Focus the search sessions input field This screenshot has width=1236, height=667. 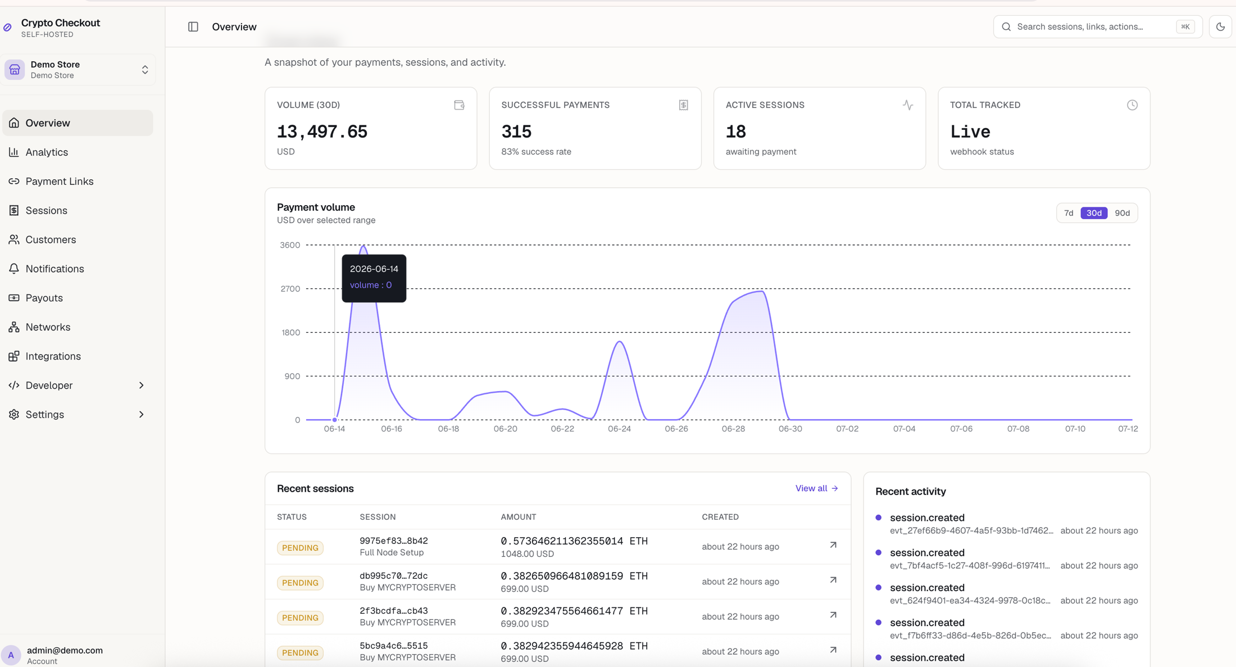pos(1097,26)
